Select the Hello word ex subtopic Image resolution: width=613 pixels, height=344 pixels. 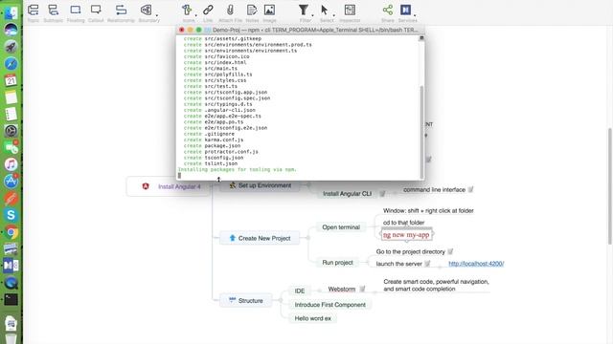[313, 318]
